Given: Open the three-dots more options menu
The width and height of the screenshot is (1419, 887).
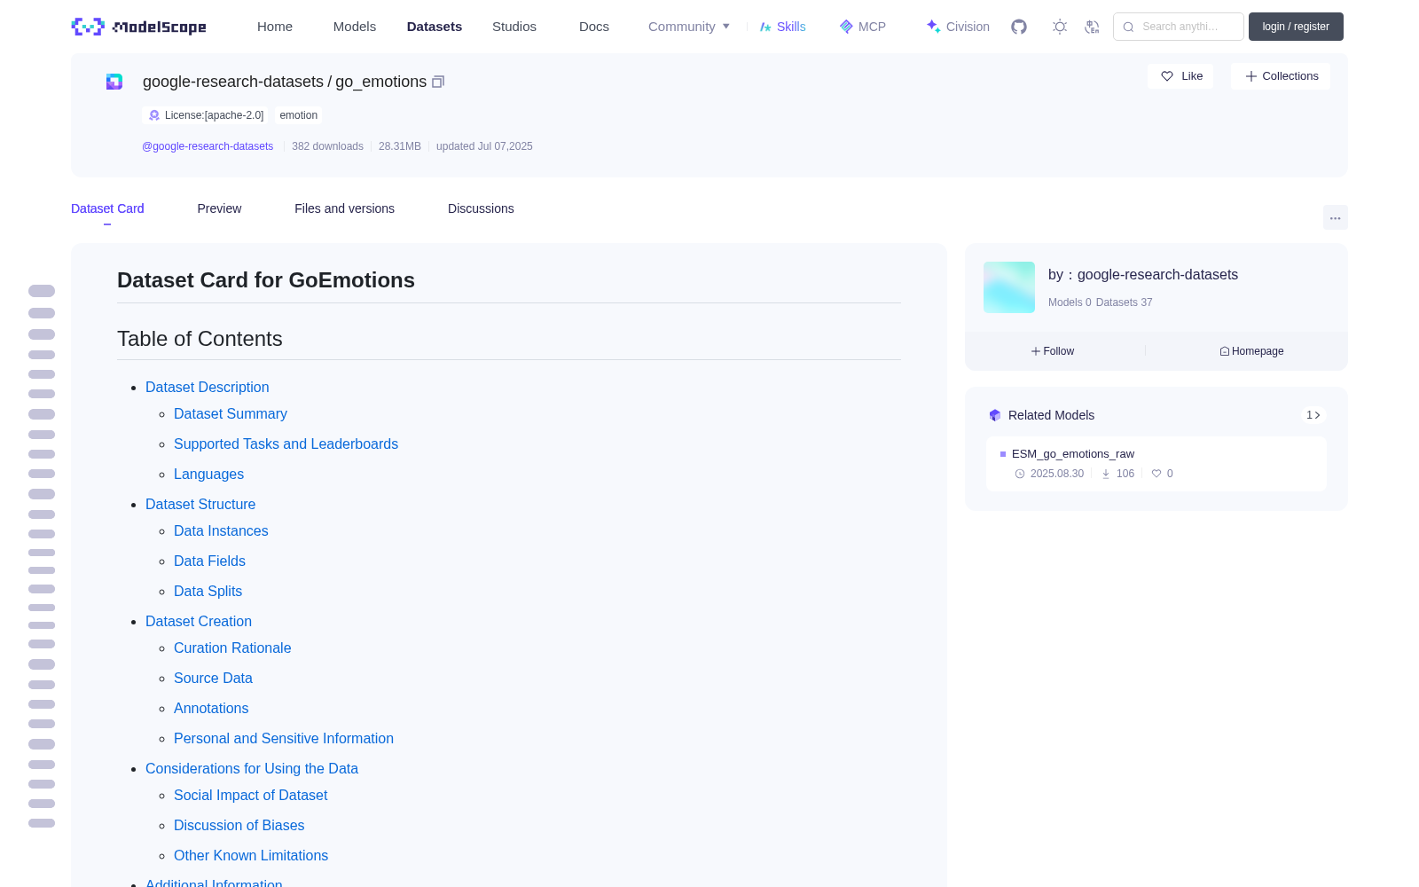Looking at the screenshot, I should pyautogui.click(x=1335, y=217).
